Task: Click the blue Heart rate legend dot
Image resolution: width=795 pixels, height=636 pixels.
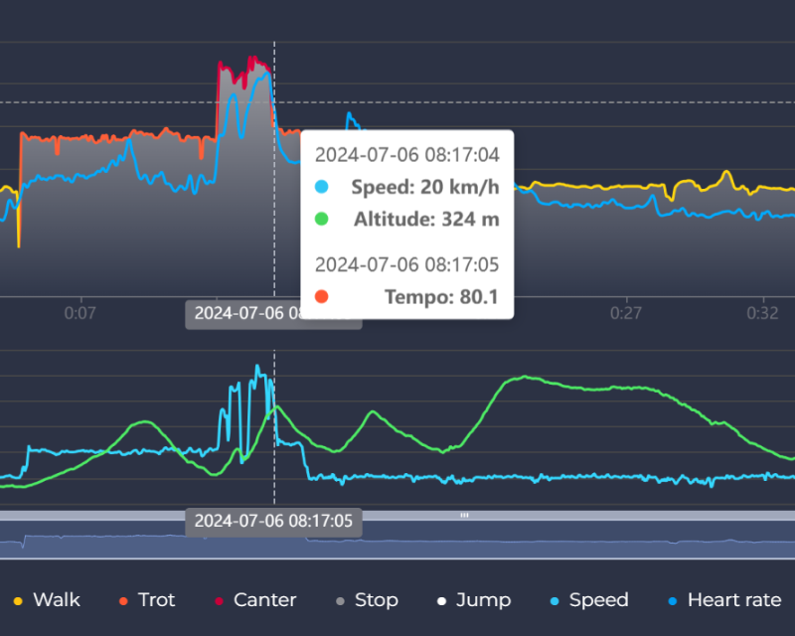Action: click(x=672, y=600)
